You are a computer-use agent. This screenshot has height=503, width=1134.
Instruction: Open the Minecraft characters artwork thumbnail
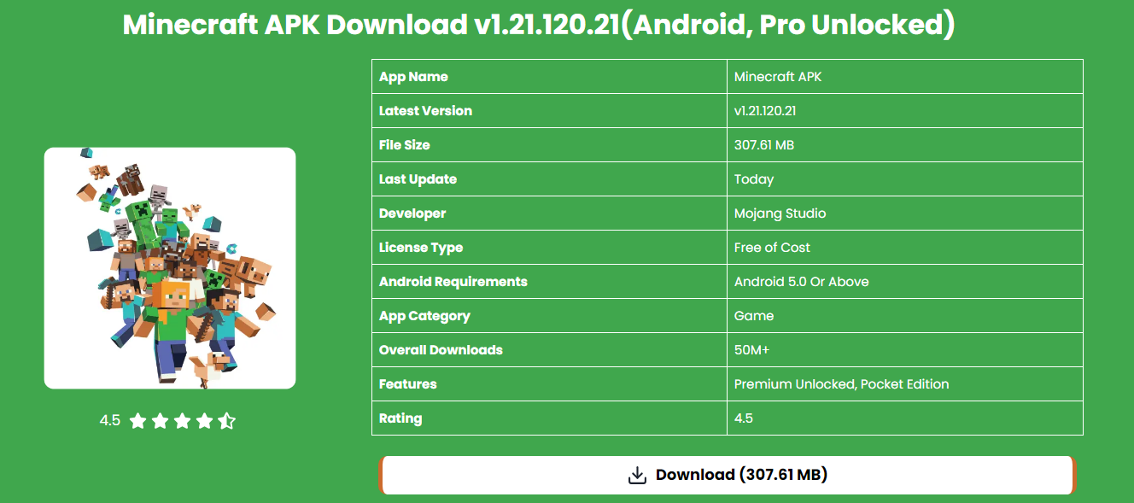(x=170, y=268)
